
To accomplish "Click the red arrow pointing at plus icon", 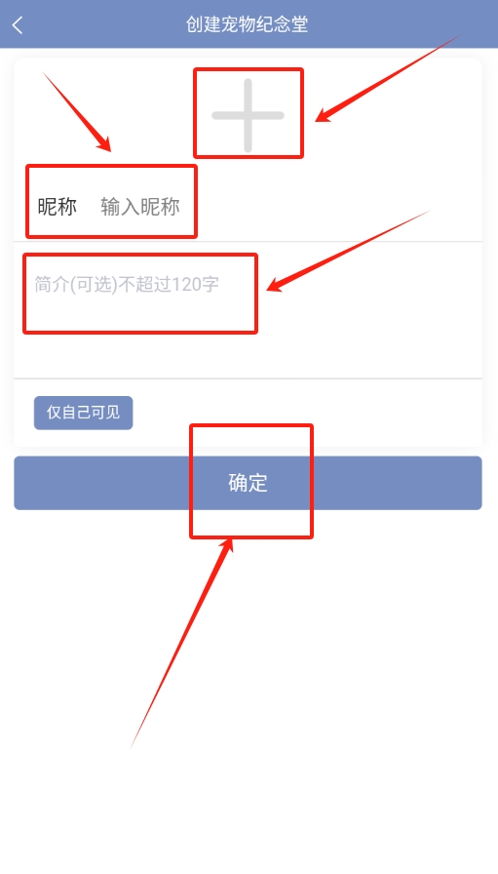I will [x=388, y=79].
